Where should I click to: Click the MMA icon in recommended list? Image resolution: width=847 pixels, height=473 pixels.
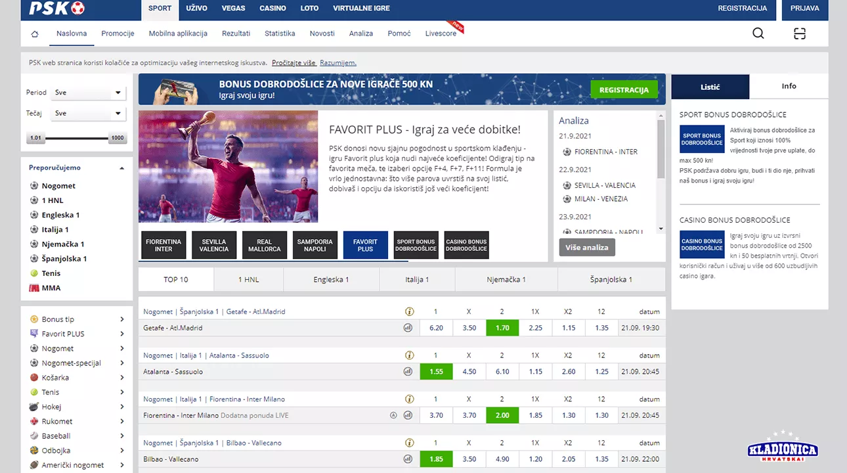tap(34, 288)
